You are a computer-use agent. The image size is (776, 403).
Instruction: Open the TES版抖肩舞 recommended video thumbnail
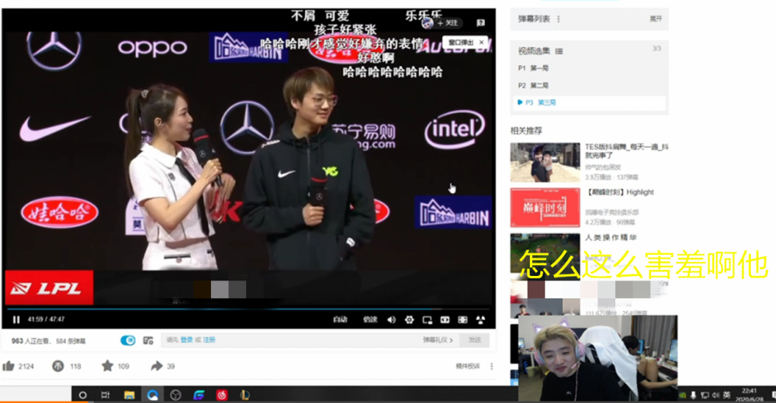pyautogui.click(x=545, y=162)
